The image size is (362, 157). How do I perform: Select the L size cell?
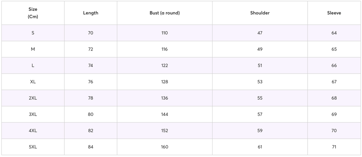pyautogui.click(x=33, y=65)
